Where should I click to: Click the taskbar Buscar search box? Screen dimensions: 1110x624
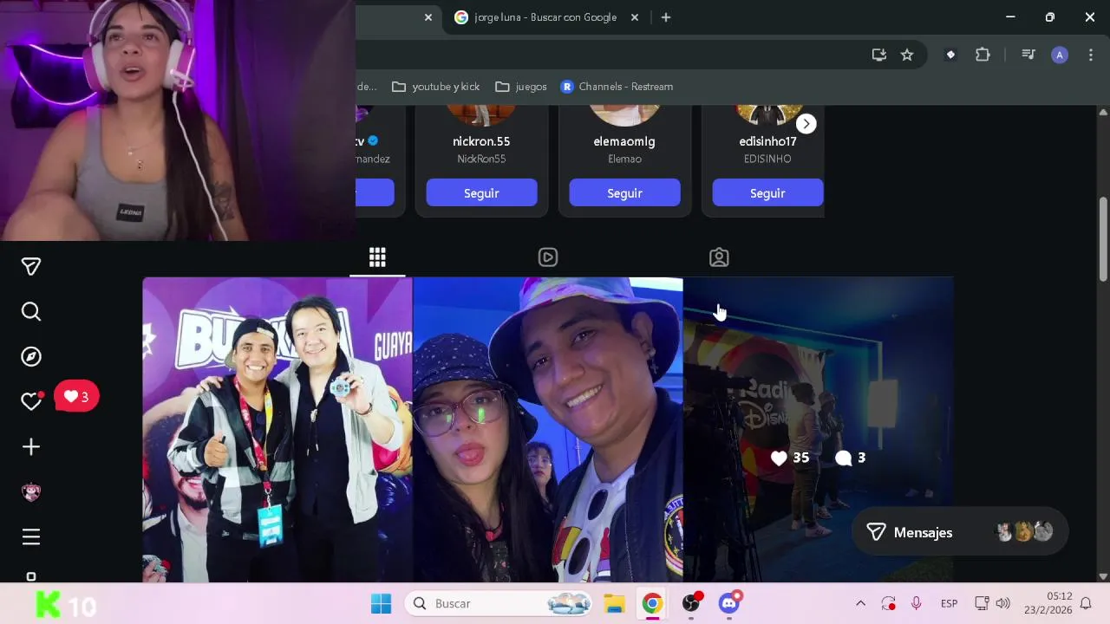(499, 603)
